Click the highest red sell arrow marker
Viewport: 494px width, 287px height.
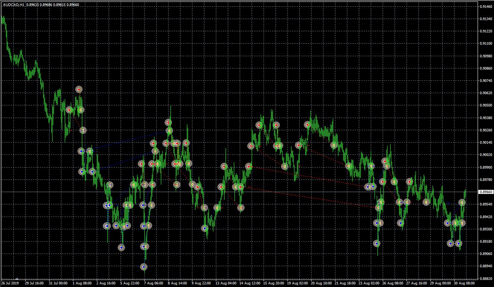coord(79,89)
